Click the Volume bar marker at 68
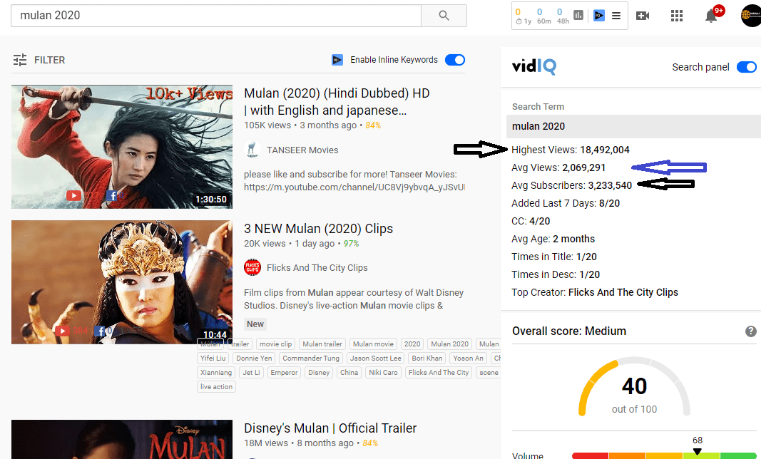This screenshot has width=781, height=459. [x=698, y=452]
